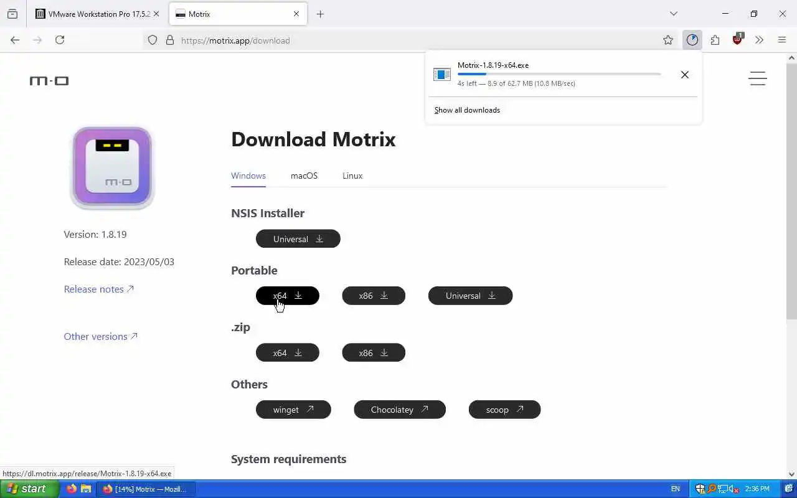This screenshot has height=498, width=797.
Task: Click the download progress bar
Action: (x=559, y=74)
